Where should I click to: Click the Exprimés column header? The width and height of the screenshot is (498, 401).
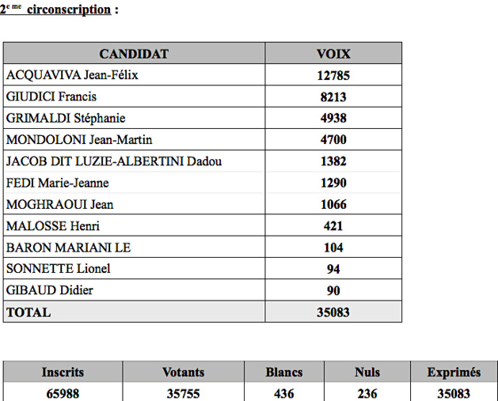coord(454,372)
